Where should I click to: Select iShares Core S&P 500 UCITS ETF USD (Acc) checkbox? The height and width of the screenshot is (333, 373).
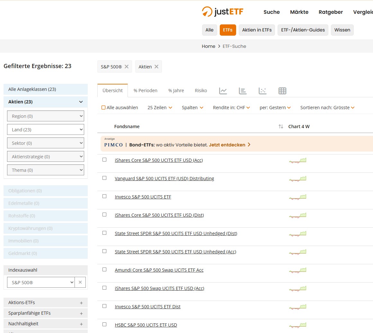104,160
